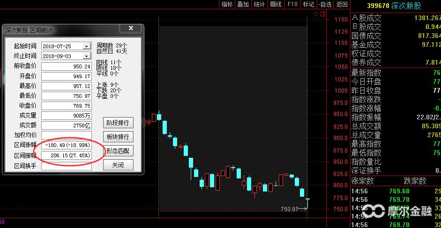Expand the 终止时间 date dropdown
441x228 pixels.
pos(87,56)
